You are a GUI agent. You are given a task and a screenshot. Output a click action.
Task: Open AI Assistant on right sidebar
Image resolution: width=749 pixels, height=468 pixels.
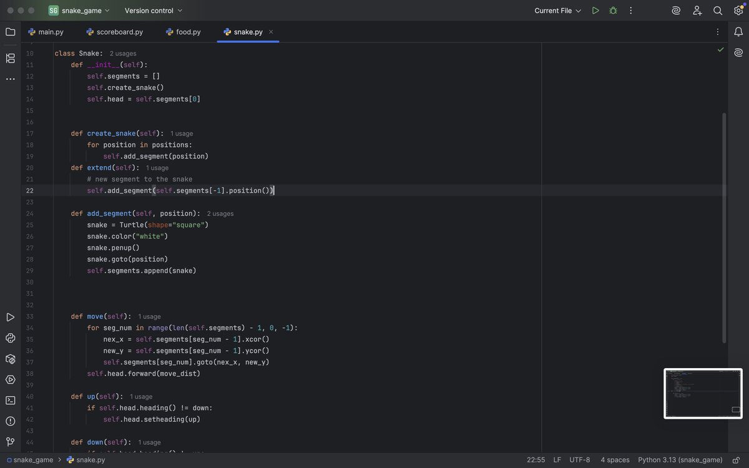[x=738, y=52]
